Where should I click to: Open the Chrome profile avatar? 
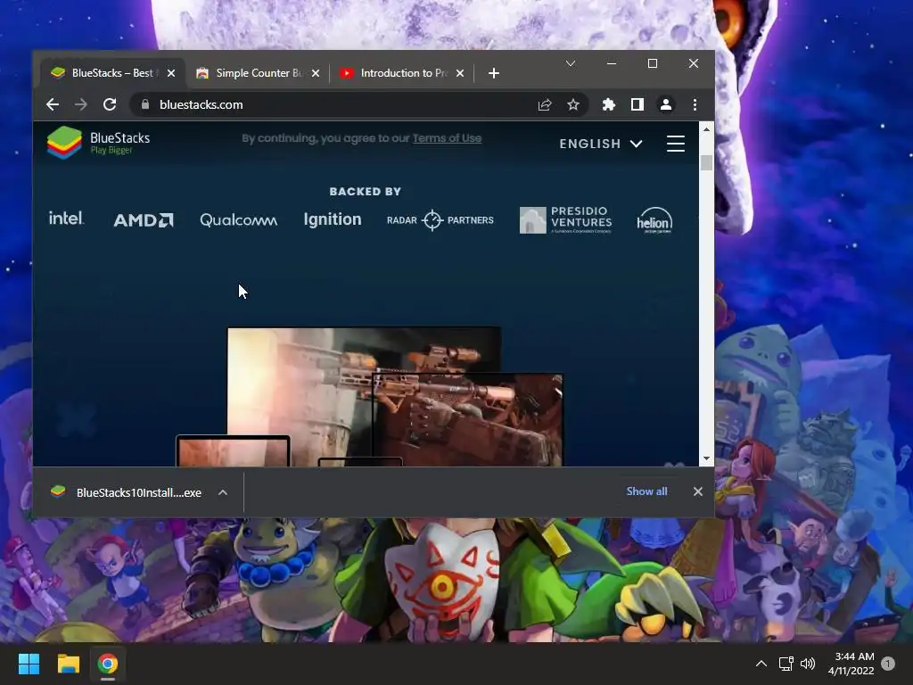(x=665, y=105)
